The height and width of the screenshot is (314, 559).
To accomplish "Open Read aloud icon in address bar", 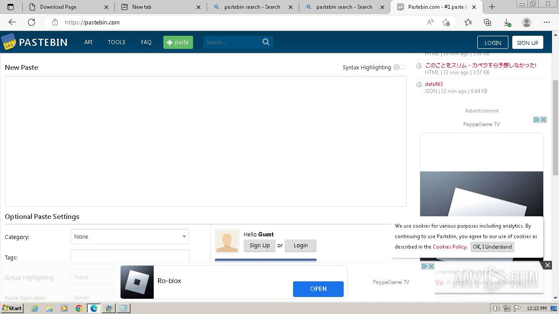I will coord(430,22).
